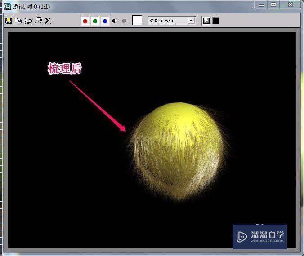The image size is (304, 256).
Task: Toggle the blue channel display
Action: pos(105,21)
